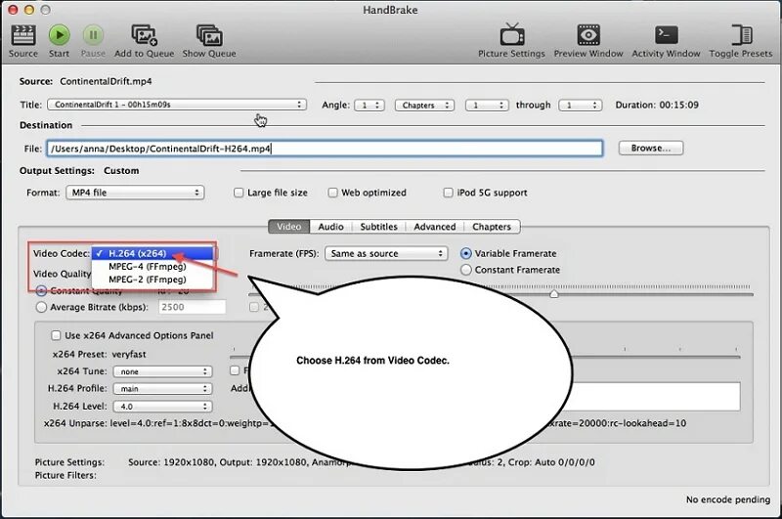Image resolution: width=782 pixels, height=519 pixels.
Task: Open the H.264 Profile dropdown
Action: [162, 388]
